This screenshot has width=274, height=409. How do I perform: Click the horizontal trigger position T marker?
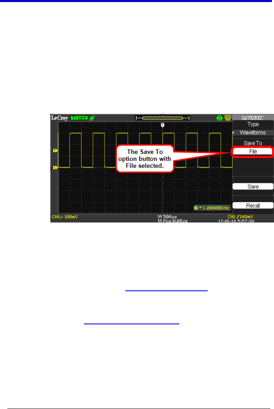coord(163,125)
